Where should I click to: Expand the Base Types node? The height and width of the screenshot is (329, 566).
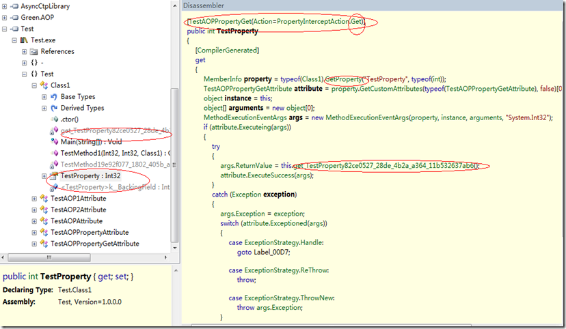tap(44, 96)
